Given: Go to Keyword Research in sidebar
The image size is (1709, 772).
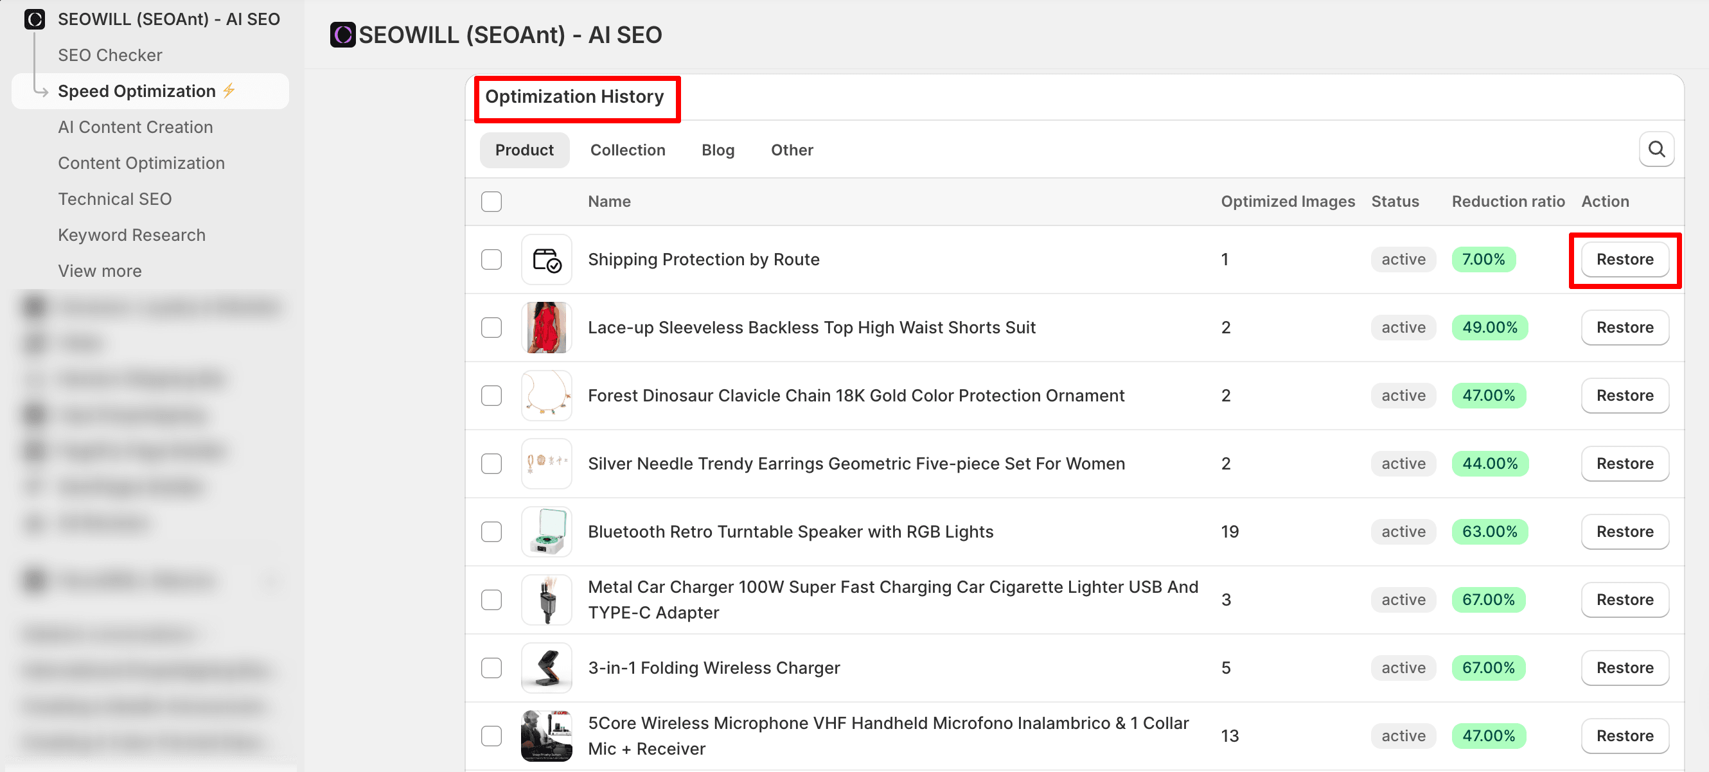Looking at the screenshot, I should click(x=131, y=236).
